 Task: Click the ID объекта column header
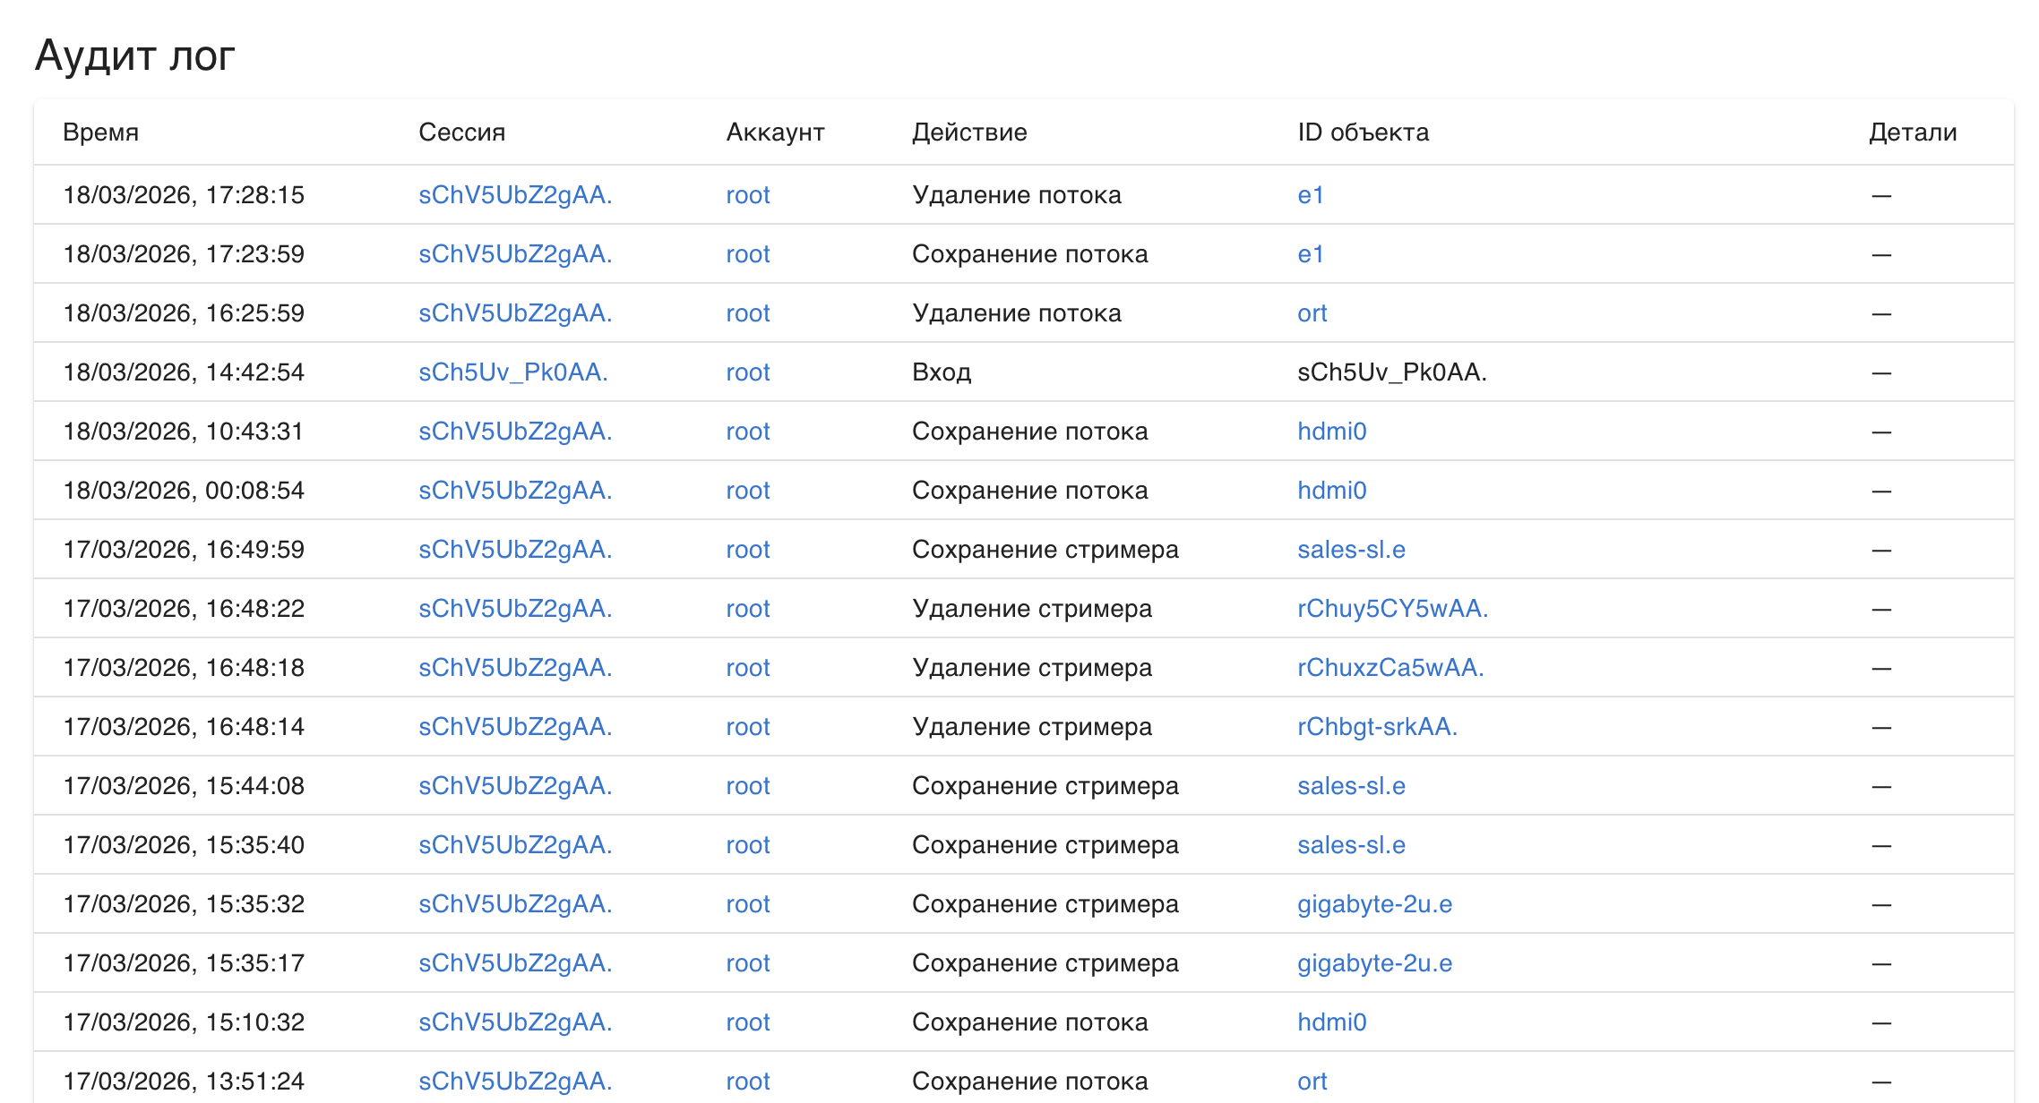pos(1363,132)
